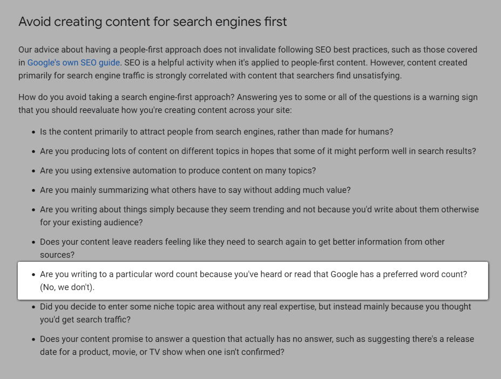
Task: Click the paragraph starting 'Our advice about having'
Action: 247,50
